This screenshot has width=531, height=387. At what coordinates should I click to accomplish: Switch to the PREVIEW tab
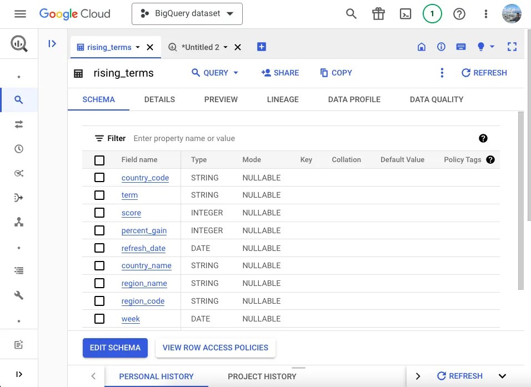tap(221, 99)
